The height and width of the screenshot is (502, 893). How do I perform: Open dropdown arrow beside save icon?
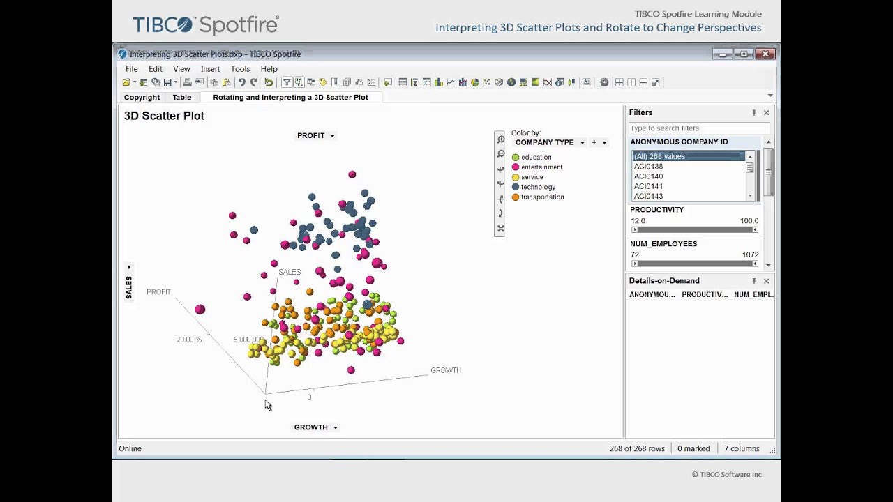click(176, 82)
